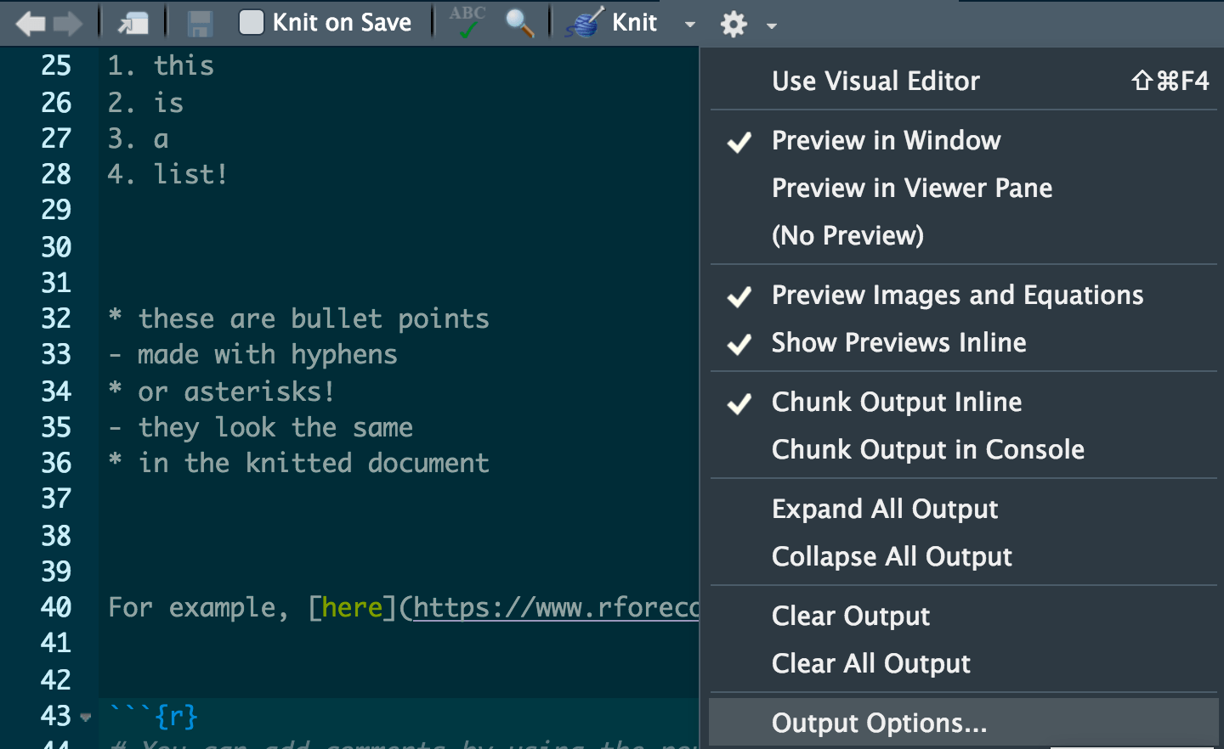
Task: Turn off Show Previews Inline
Action: point(898,342)
